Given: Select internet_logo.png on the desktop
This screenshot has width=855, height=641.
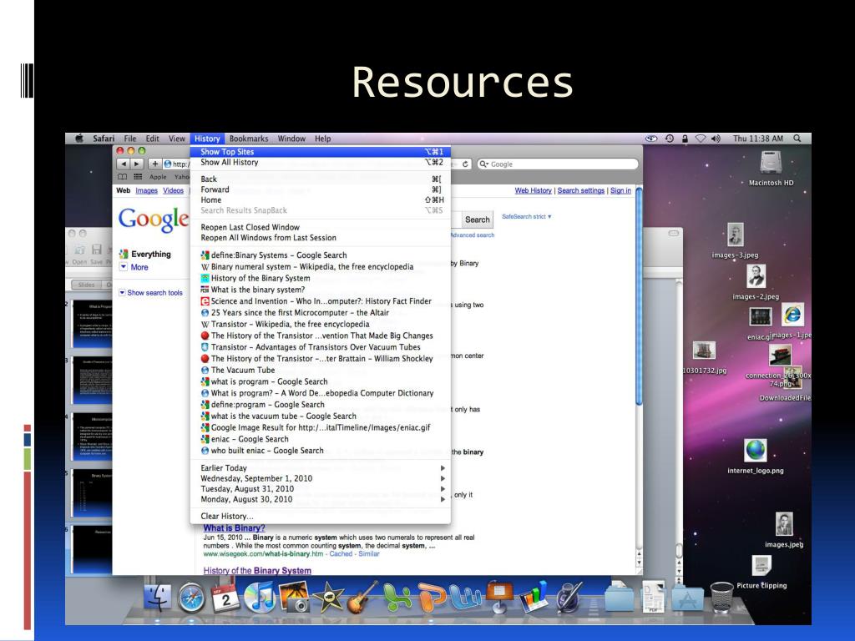Looking at the screenshot, I should (756, 457).
